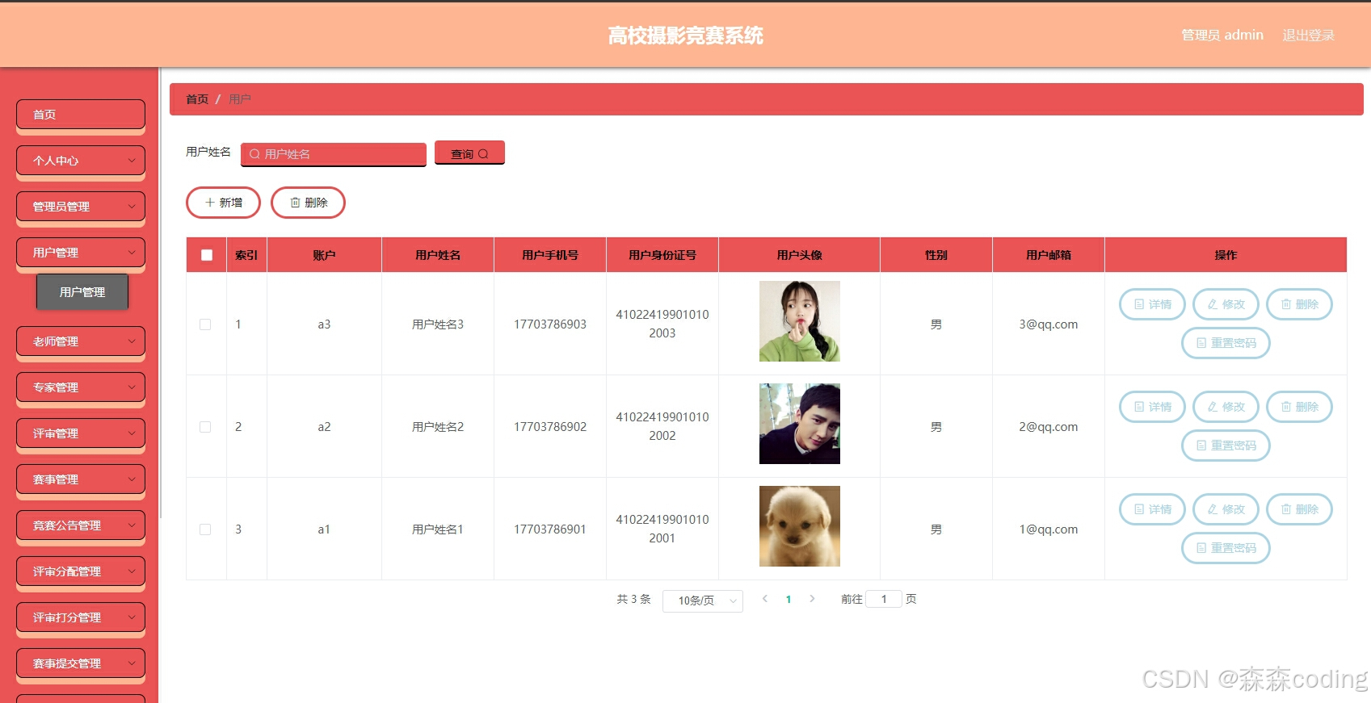Click the phone cell 17703786903
The width and height of the screenshot is (1371, 703).
(x=549, y=324)
